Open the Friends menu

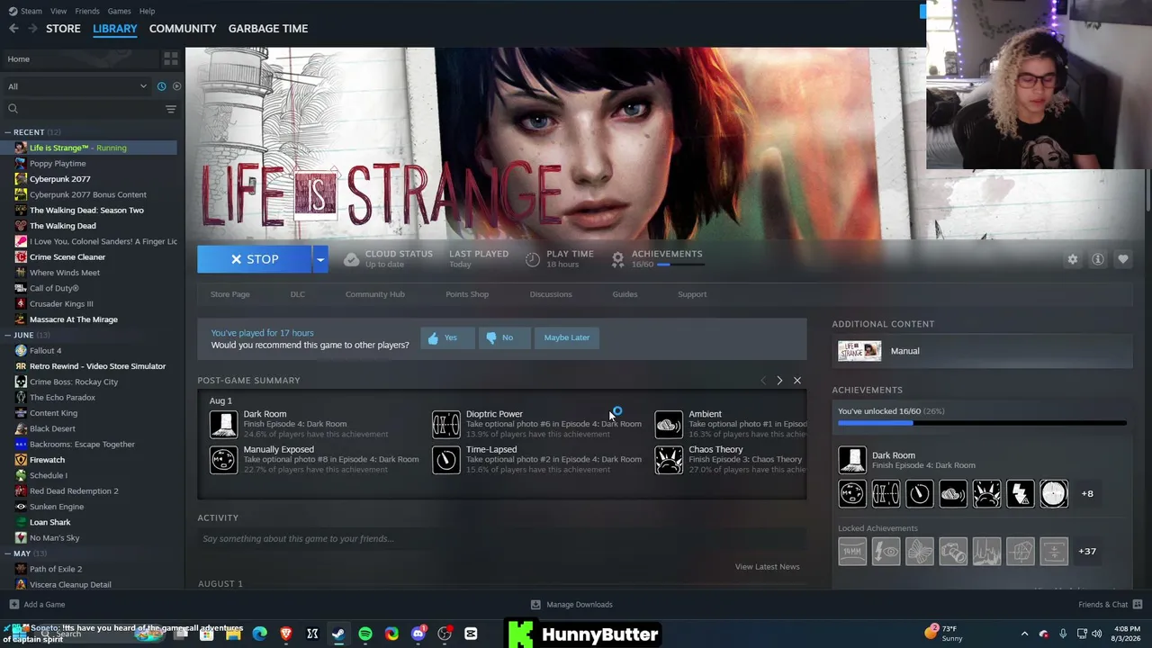(x=87, y=11)
